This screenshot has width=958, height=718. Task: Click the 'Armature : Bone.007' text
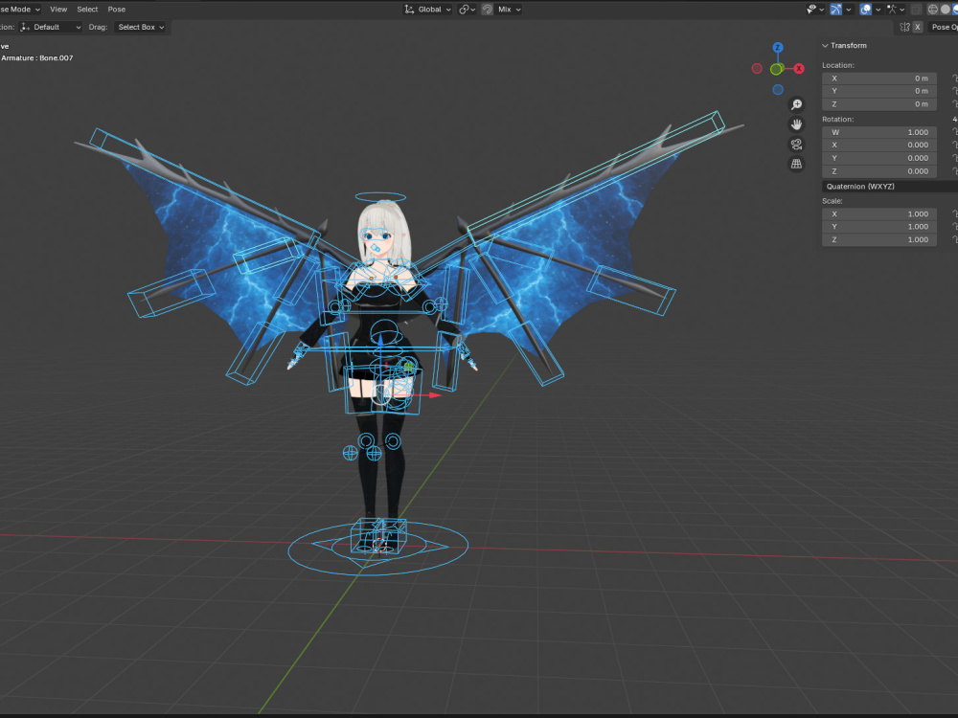coord(37,58)
